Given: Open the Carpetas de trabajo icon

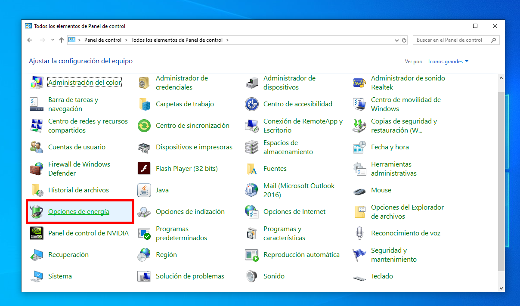Looking at the screenshot, I should click(144, 104).
